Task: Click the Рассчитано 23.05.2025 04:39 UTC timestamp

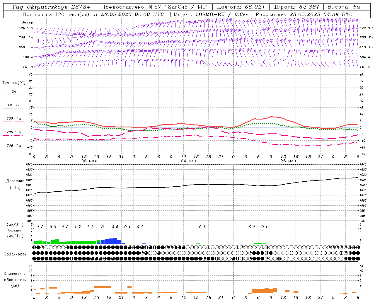Action: coord(304,14)
